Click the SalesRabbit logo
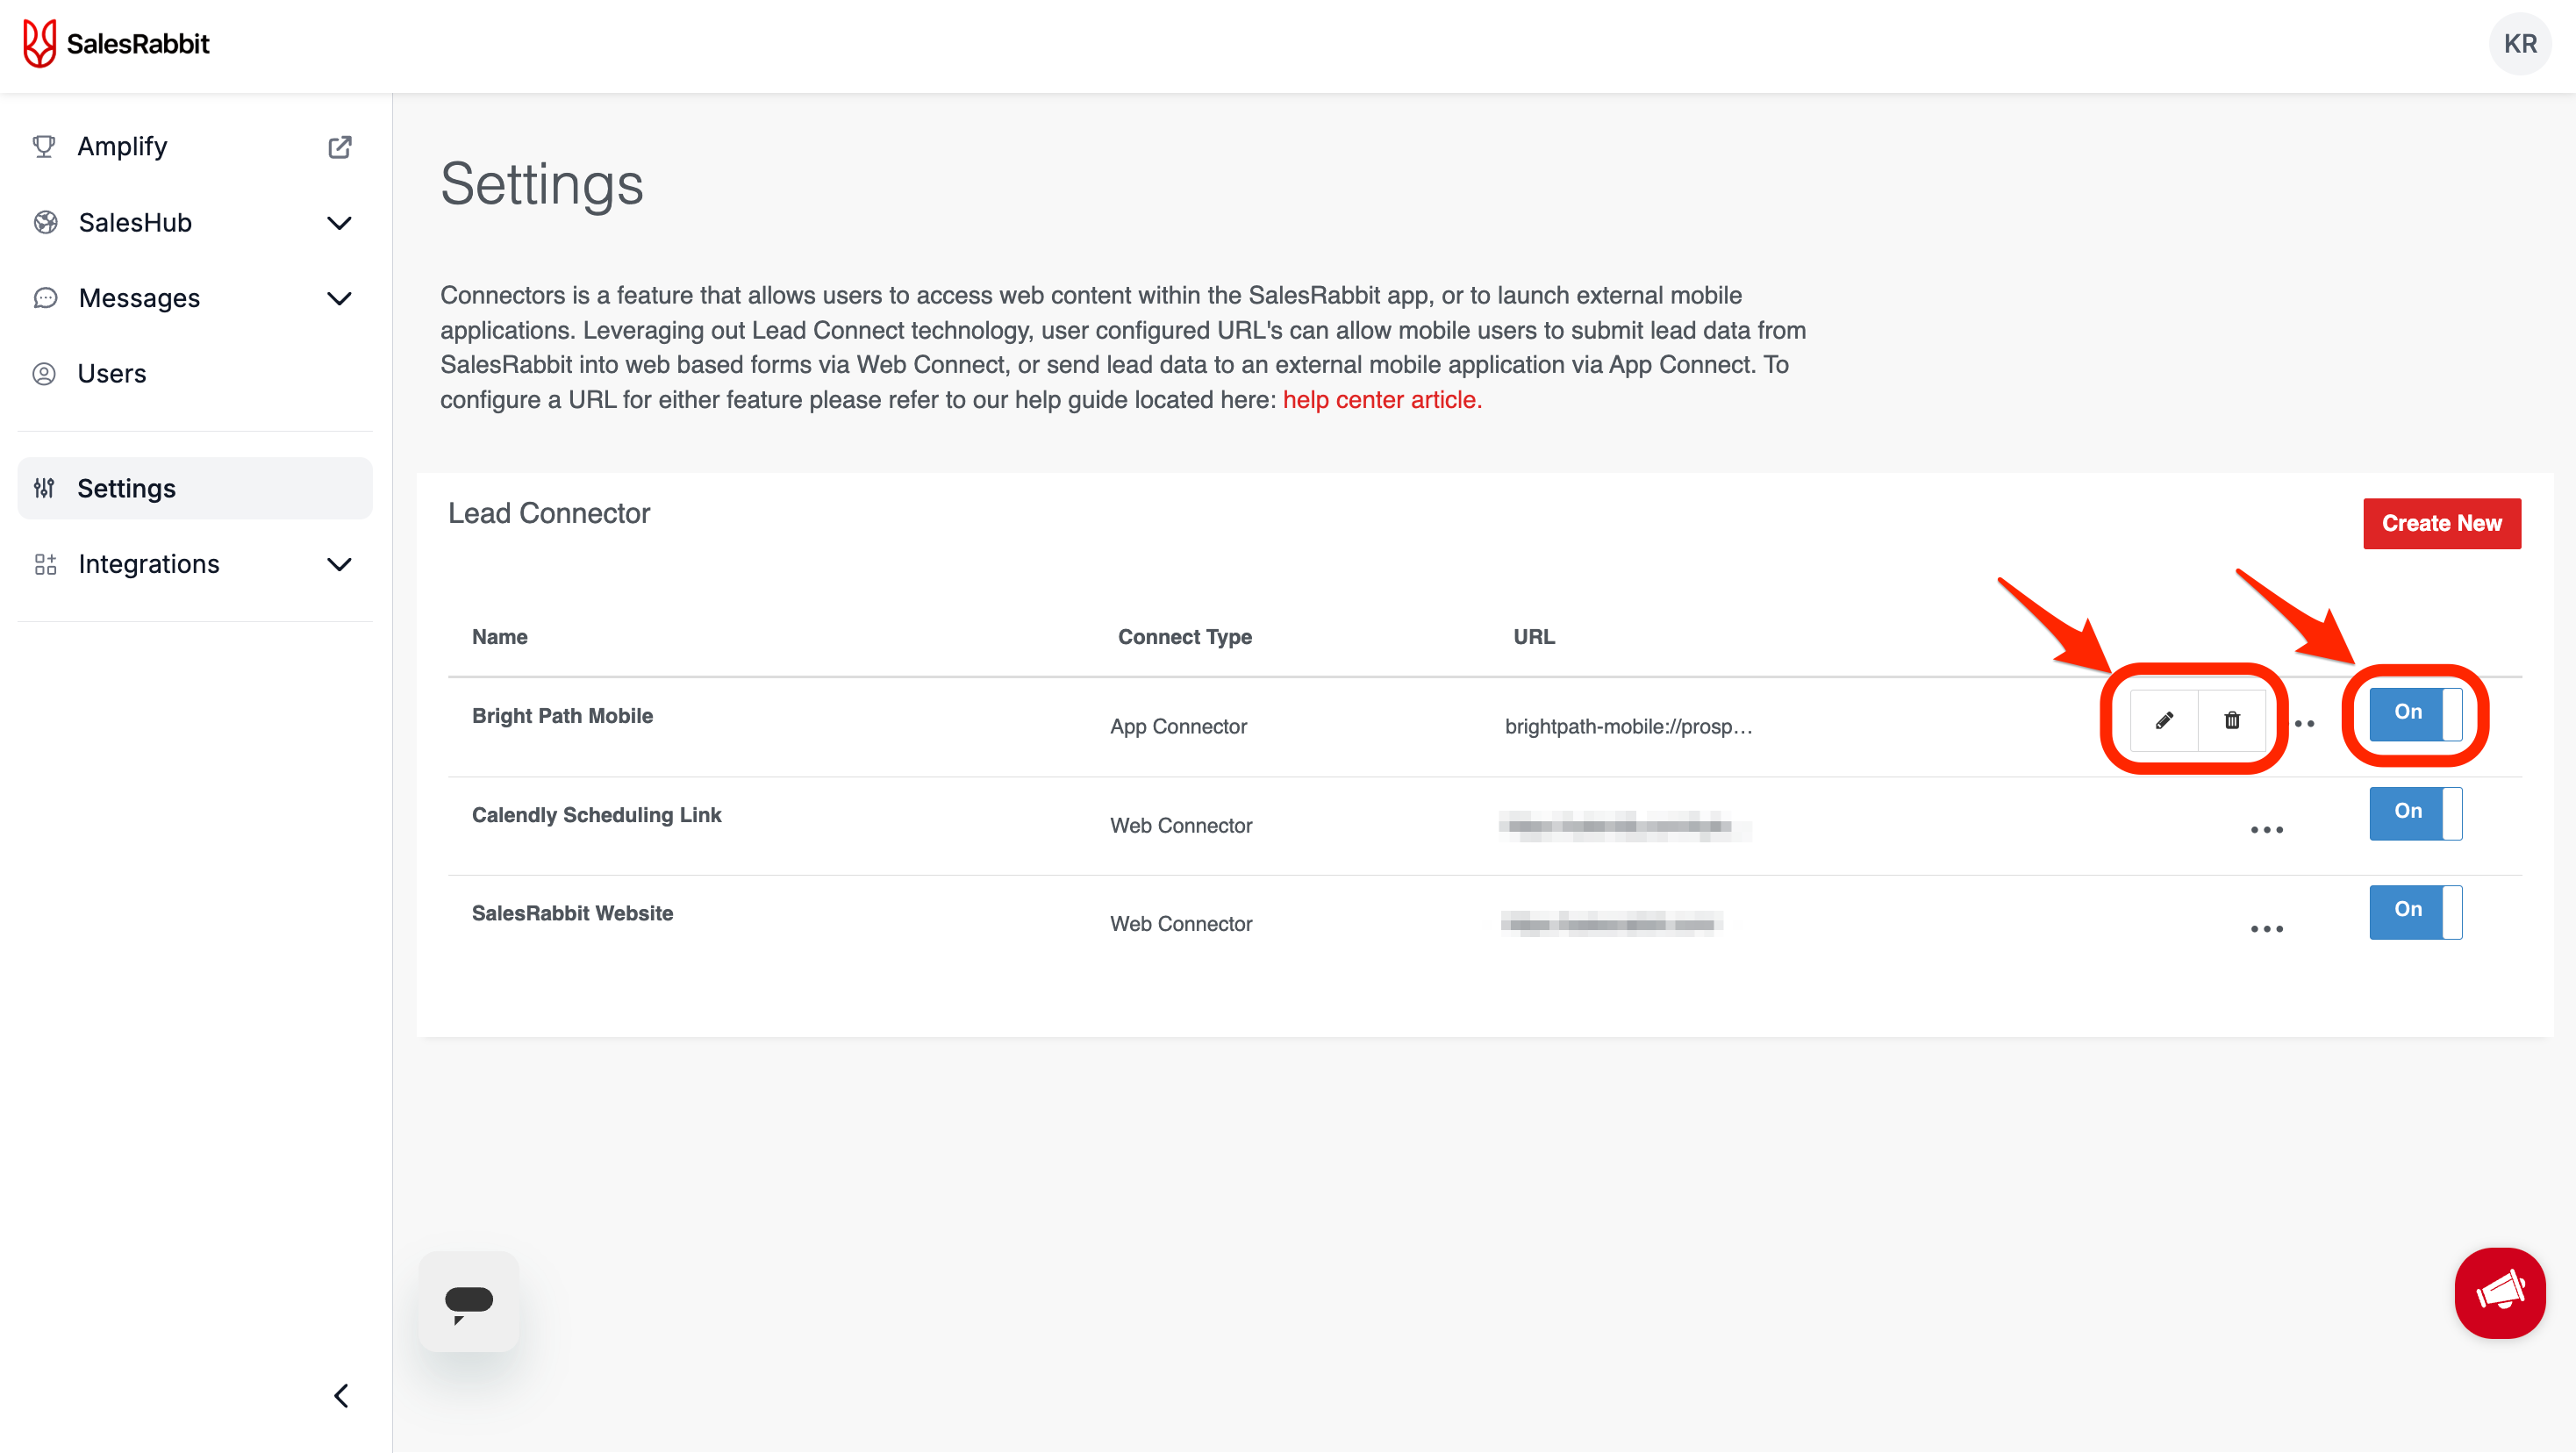 point(117,44)
